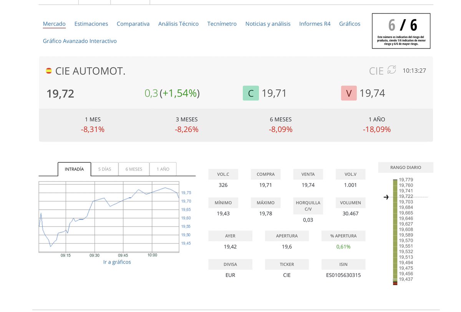This screenshot has width=461, height=312.
Task: Click the red segment at range bar bottom
Action: [x=395, y=284]
